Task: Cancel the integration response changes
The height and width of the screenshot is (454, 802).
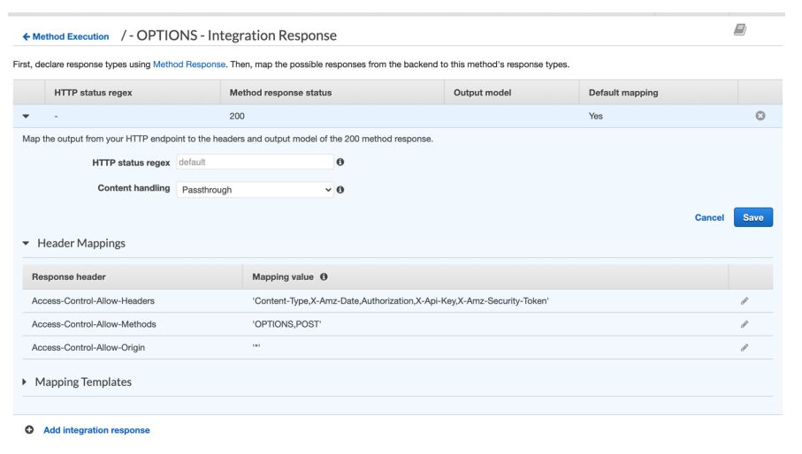Action: 709,217
